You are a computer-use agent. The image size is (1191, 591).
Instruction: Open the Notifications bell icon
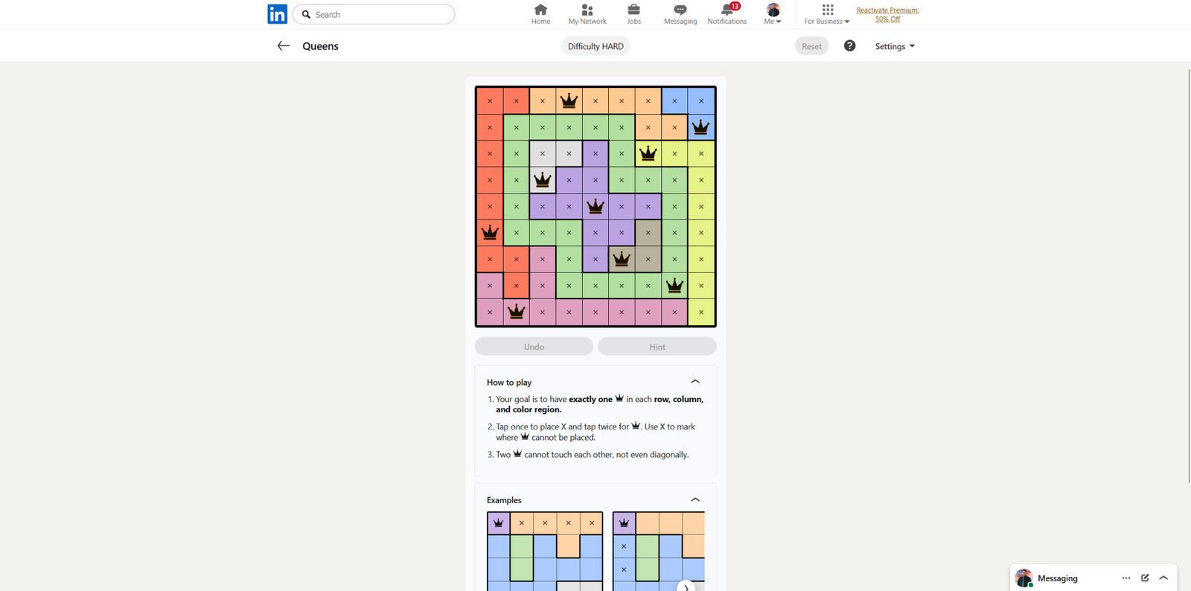point(727,10)
